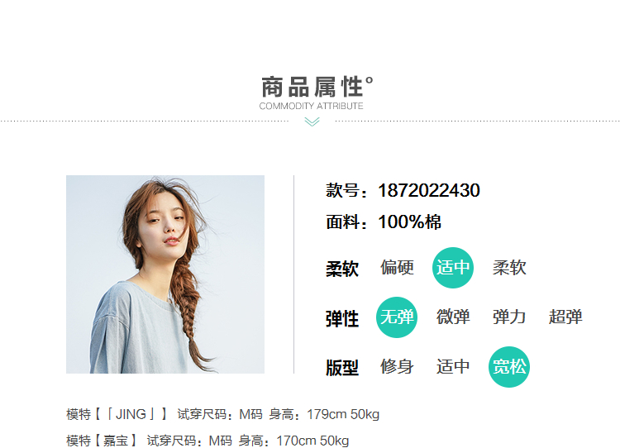
Task: Click the 面料 100%棉 text
Action: (x=384, y=222)
